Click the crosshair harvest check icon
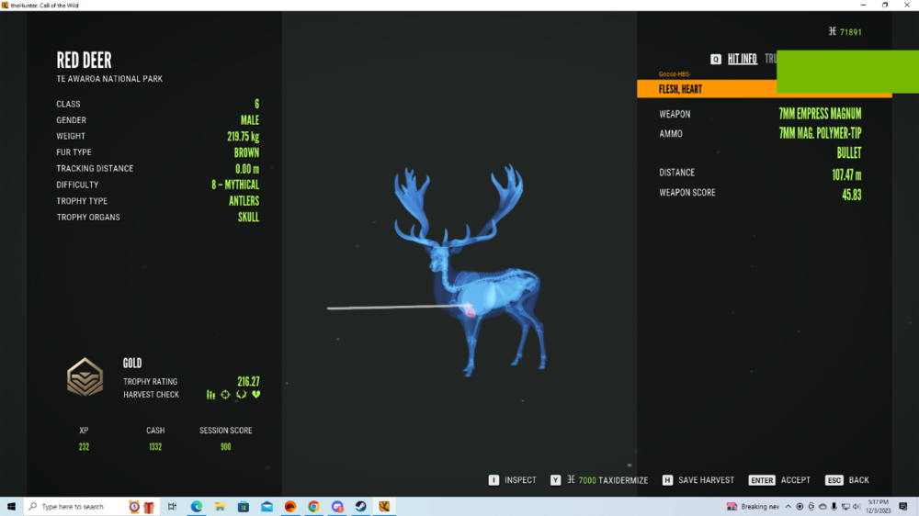The height and width of the screenshot is (516, 919). pyautogui.click(x=225, y=395)
